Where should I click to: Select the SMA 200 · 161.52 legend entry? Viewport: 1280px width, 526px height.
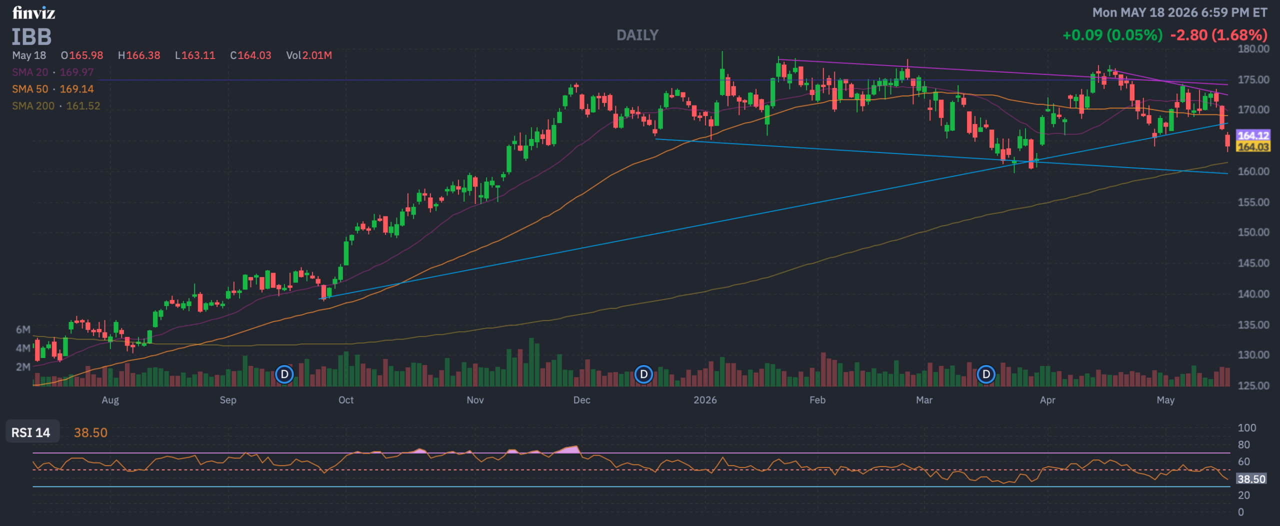[x=56, y=106]
